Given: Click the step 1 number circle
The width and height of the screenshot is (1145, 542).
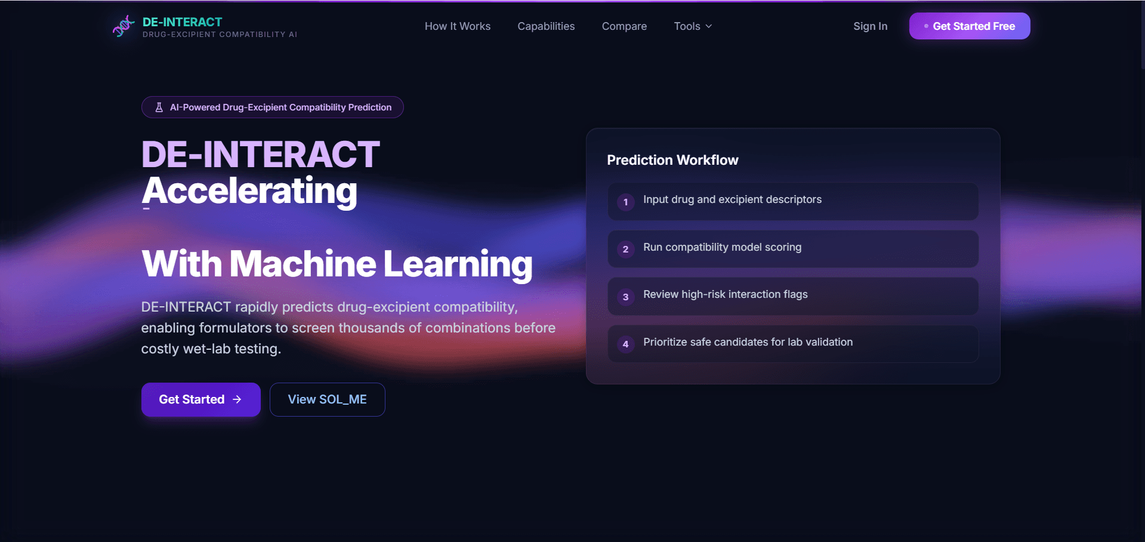Looking at the screenshot, I should pos(625,202).
